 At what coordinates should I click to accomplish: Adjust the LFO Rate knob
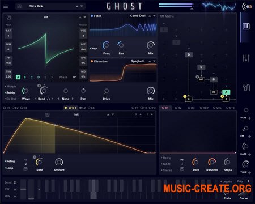click(39, 162)
